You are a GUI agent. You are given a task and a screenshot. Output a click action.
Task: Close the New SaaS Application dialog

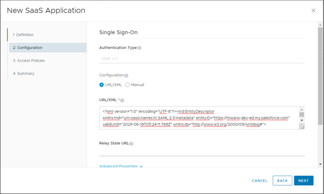[x=313, y=10]
